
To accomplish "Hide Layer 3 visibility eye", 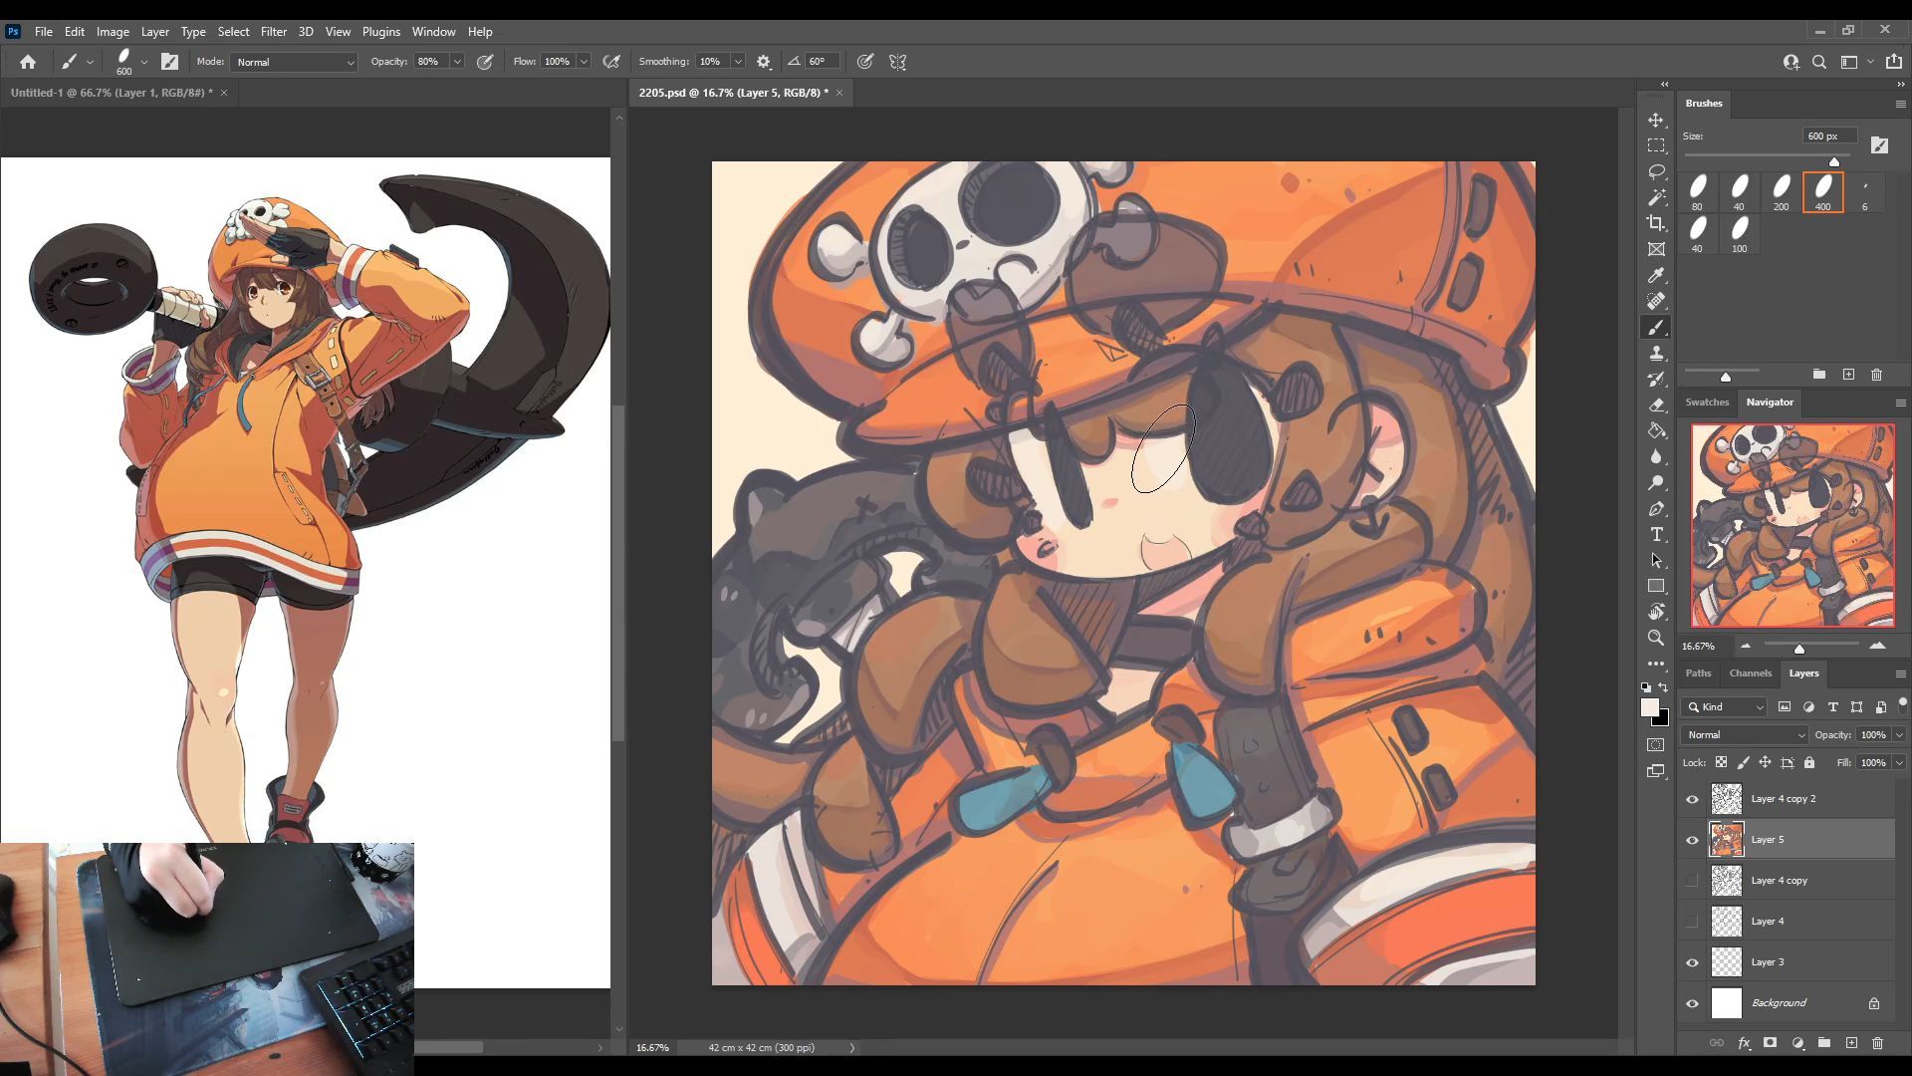I will [1692, 962].
